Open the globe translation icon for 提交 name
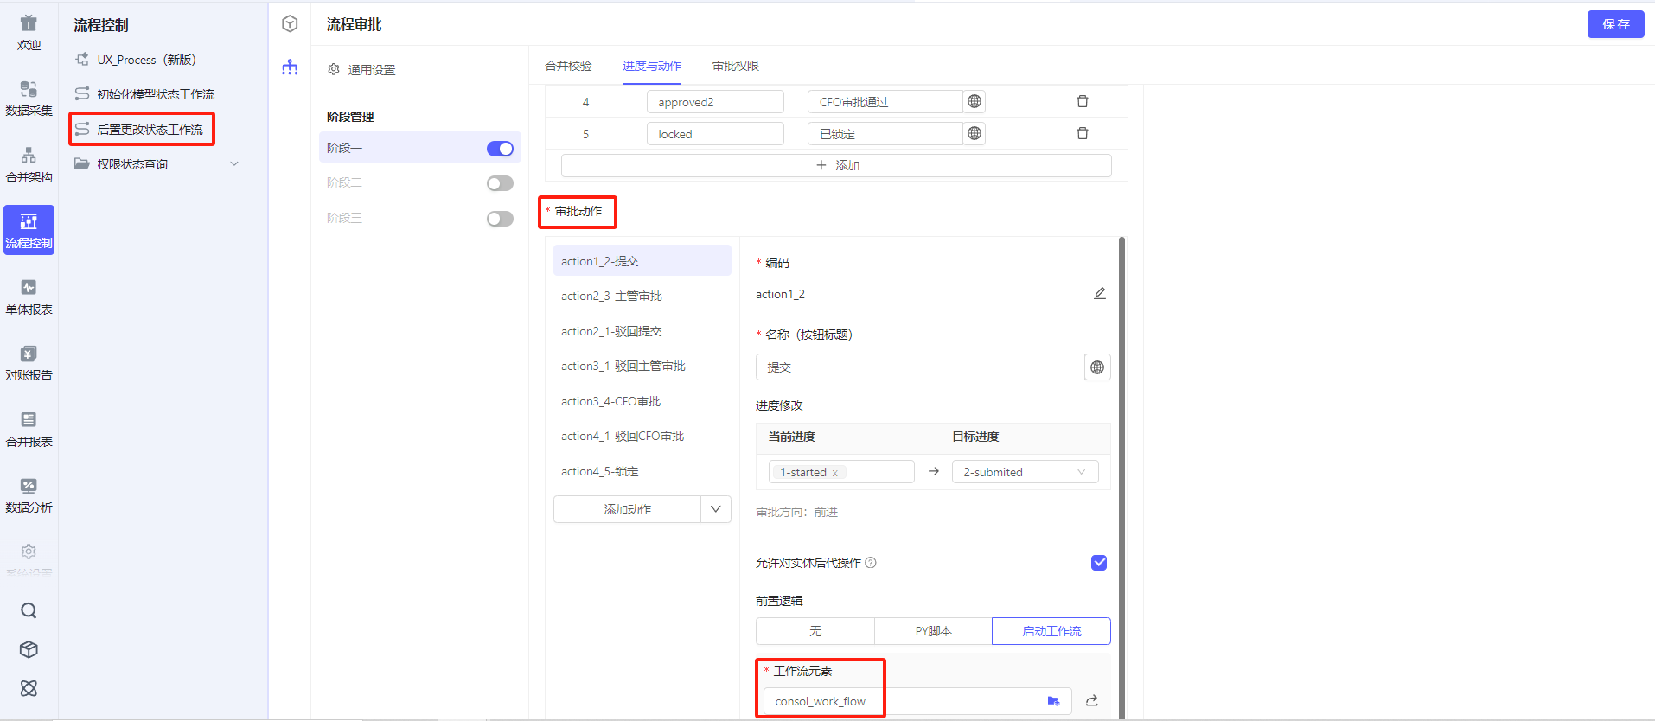 coord(1097,367)
